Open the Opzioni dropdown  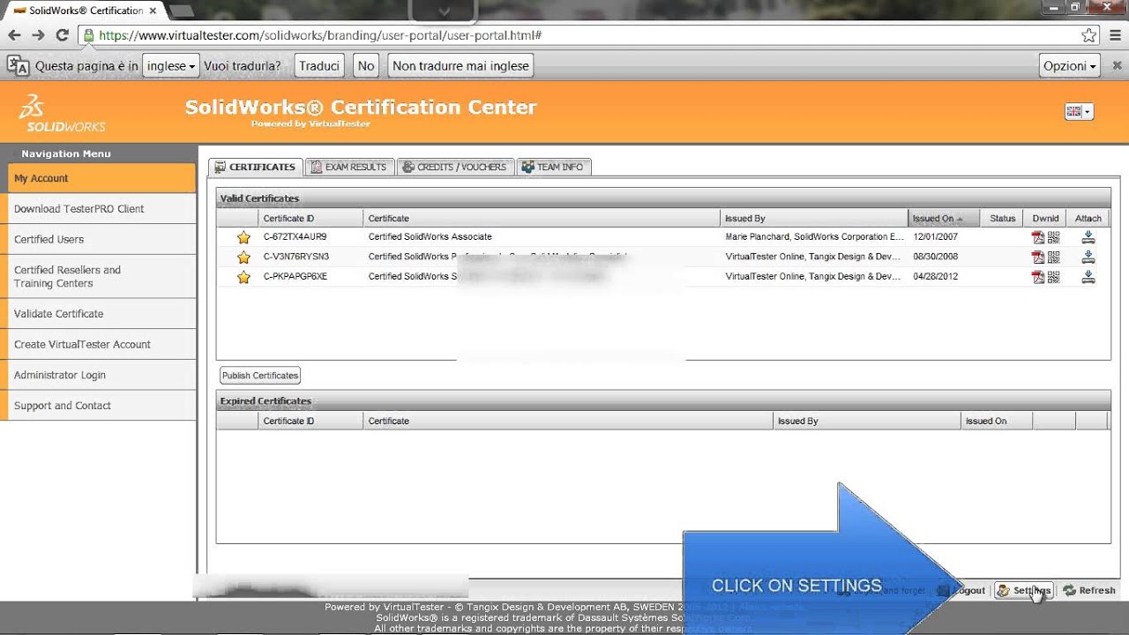click(x=1070, y=66)
